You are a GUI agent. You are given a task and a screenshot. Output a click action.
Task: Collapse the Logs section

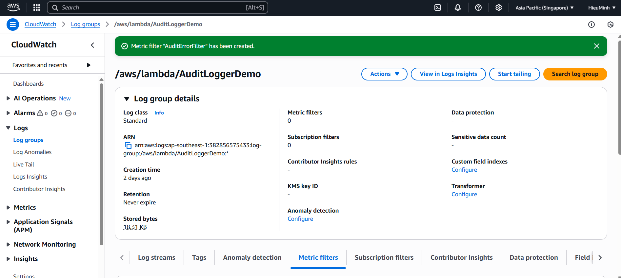[8, 128]
